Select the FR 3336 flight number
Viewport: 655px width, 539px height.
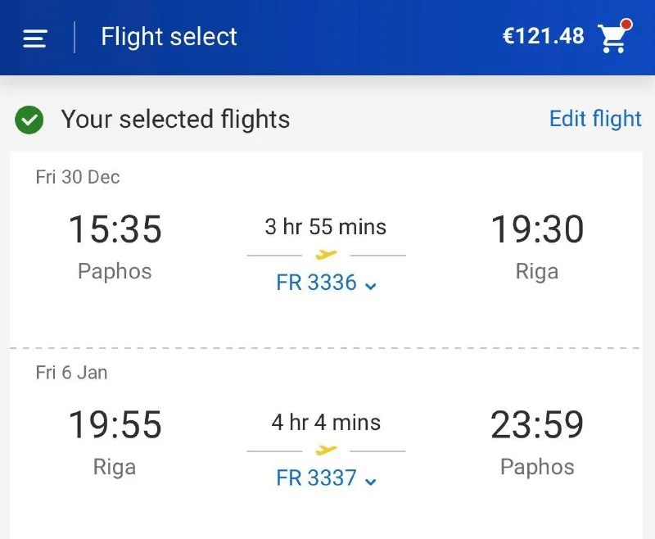[x=316, y=283]
